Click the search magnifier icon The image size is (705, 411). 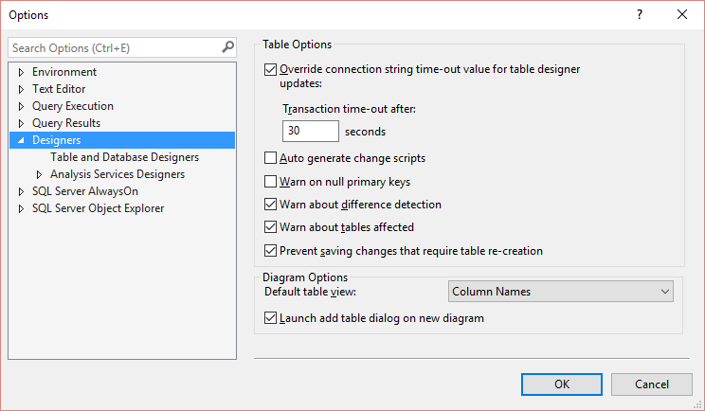227,47
